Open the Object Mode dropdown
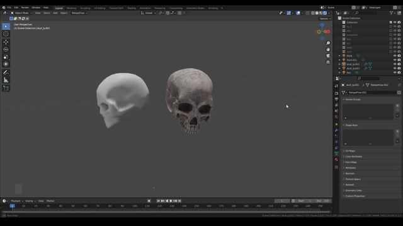Screen dimensions: 403x226 [21, 13]
